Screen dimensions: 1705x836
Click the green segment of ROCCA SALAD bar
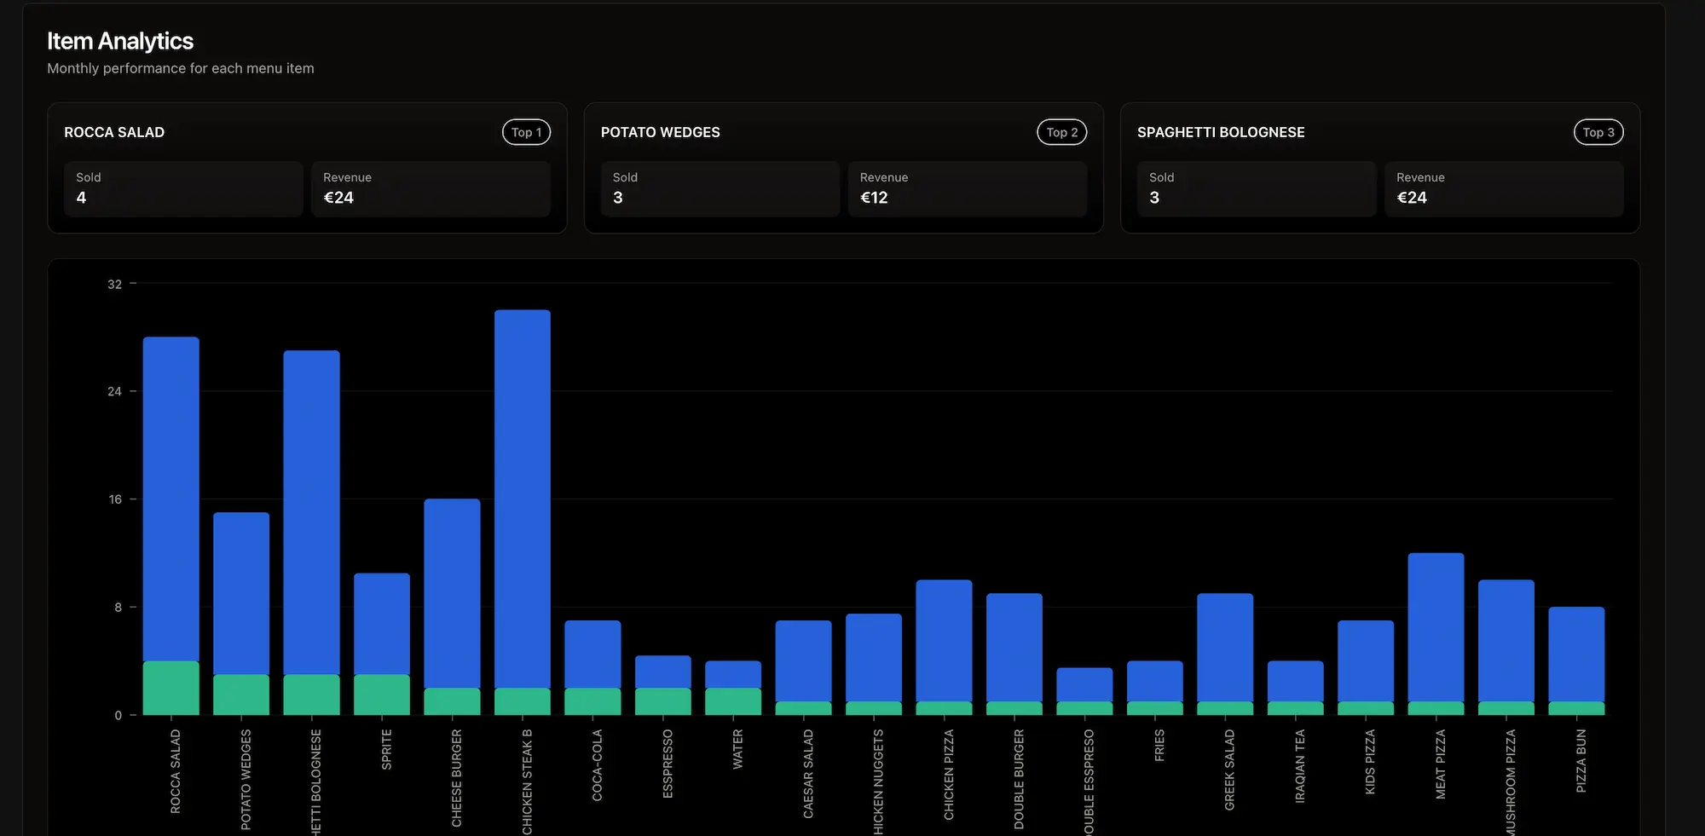click(171, 688)
